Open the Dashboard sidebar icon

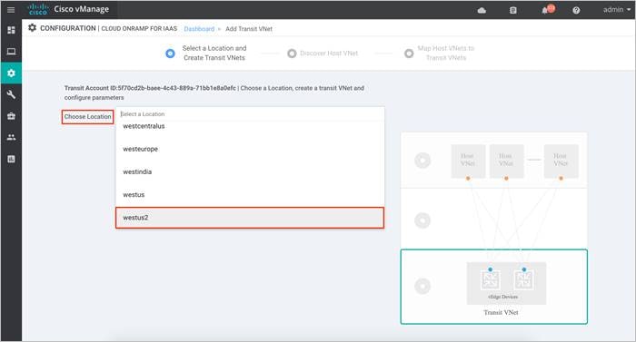tap(11, 30)
